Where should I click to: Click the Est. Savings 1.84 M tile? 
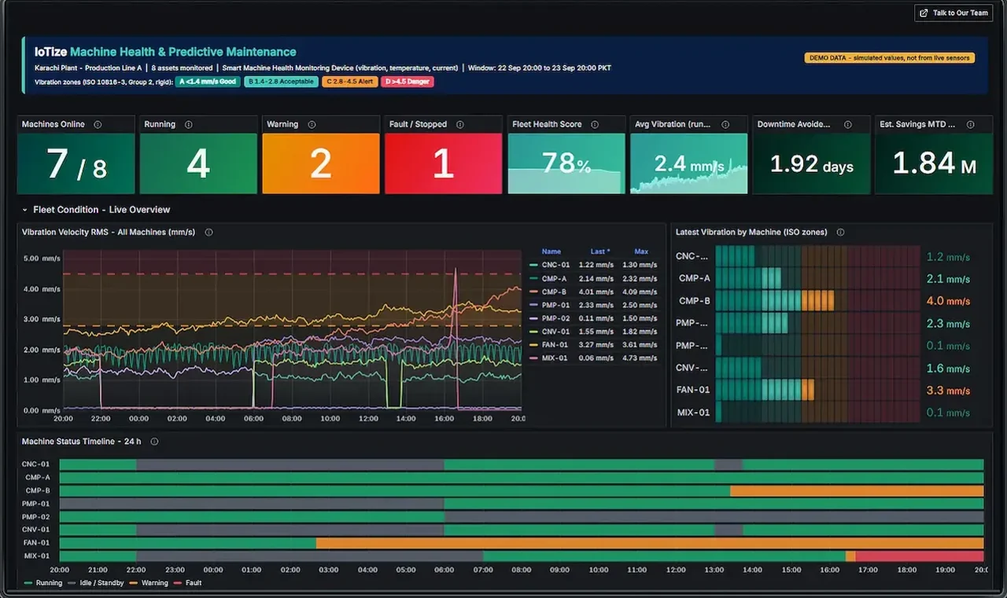[934, 163]
